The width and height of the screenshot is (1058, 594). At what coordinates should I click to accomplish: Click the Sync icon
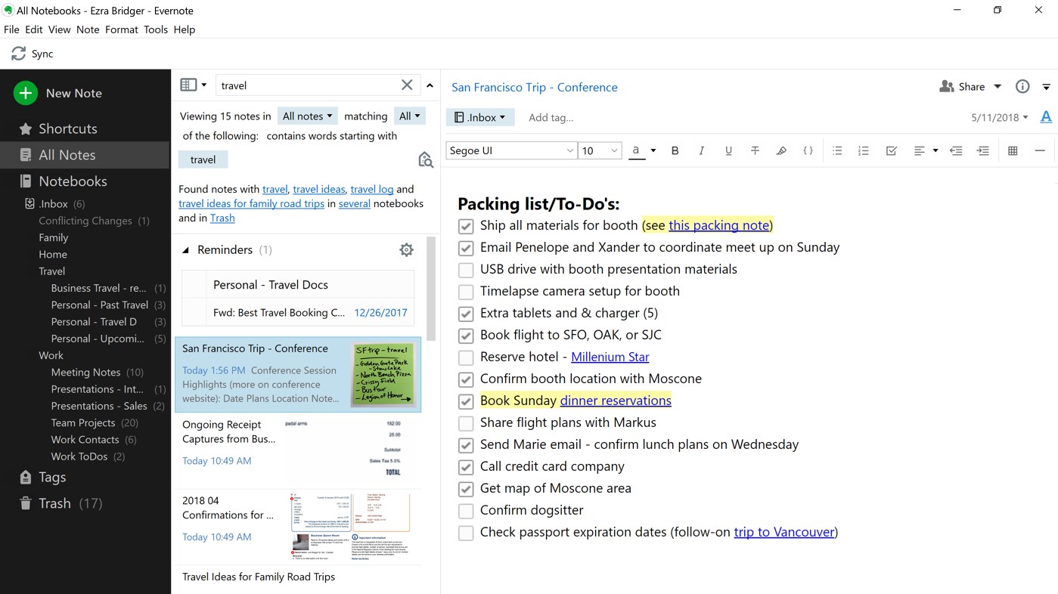pyautogui.click(x=18, y=53)
